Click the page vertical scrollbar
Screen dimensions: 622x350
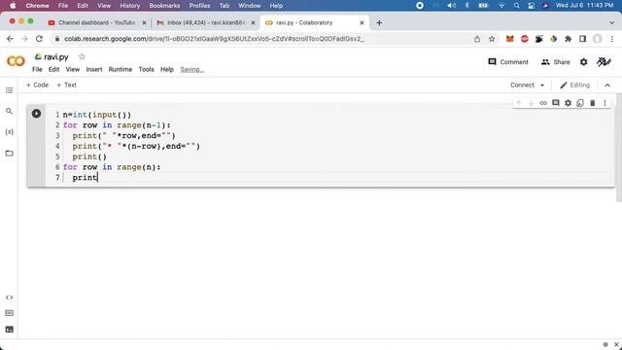click(619, 148)
